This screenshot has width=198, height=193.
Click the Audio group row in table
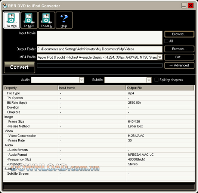[x=99, y=145]
